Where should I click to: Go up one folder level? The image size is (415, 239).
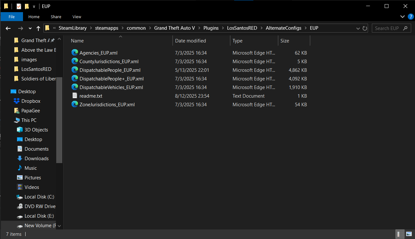click(x=38, y=28)
